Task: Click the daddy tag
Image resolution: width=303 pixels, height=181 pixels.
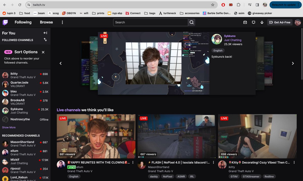Action: pyautogui.click(x=154, y=177)
